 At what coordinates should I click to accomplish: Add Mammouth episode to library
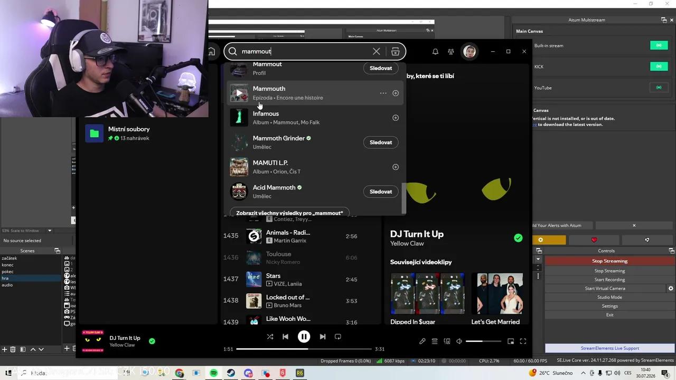coord(396,93)
